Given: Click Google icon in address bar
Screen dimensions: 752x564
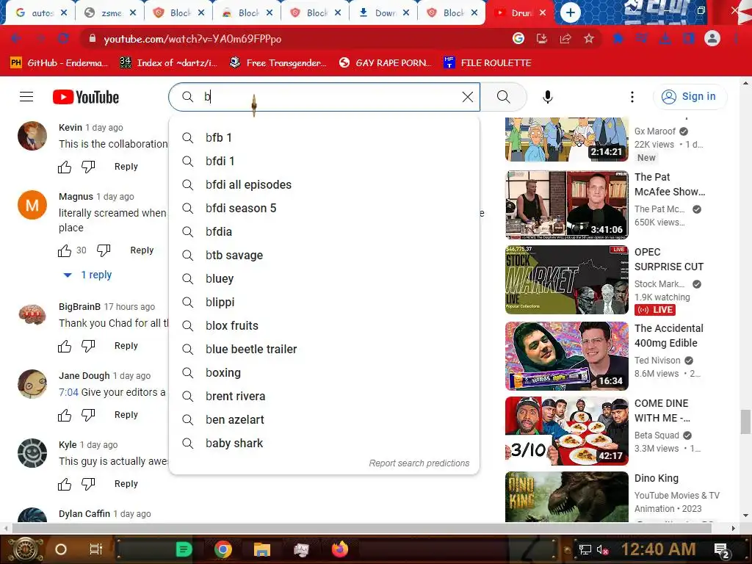Looking at the screenshot, I should click(518, 38).
